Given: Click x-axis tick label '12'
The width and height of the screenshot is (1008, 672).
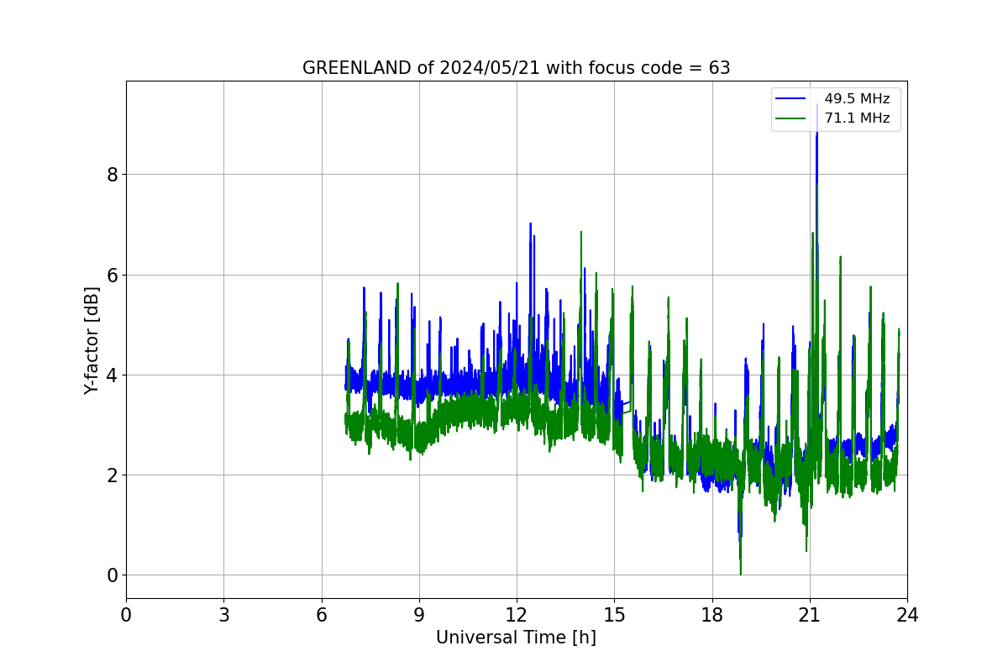Looking at the screenshot, I should click(517, 615).
